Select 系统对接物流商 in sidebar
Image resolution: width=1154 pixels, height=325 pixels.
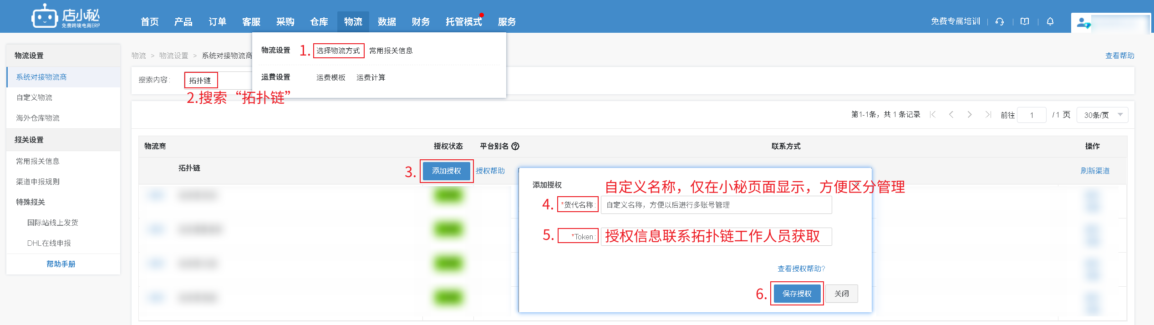click(x=64, y=77)
